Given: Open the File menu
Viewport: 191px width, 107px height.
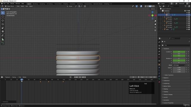Looking at the screenshot, I should pyautogui.click(x=4, y=4).
